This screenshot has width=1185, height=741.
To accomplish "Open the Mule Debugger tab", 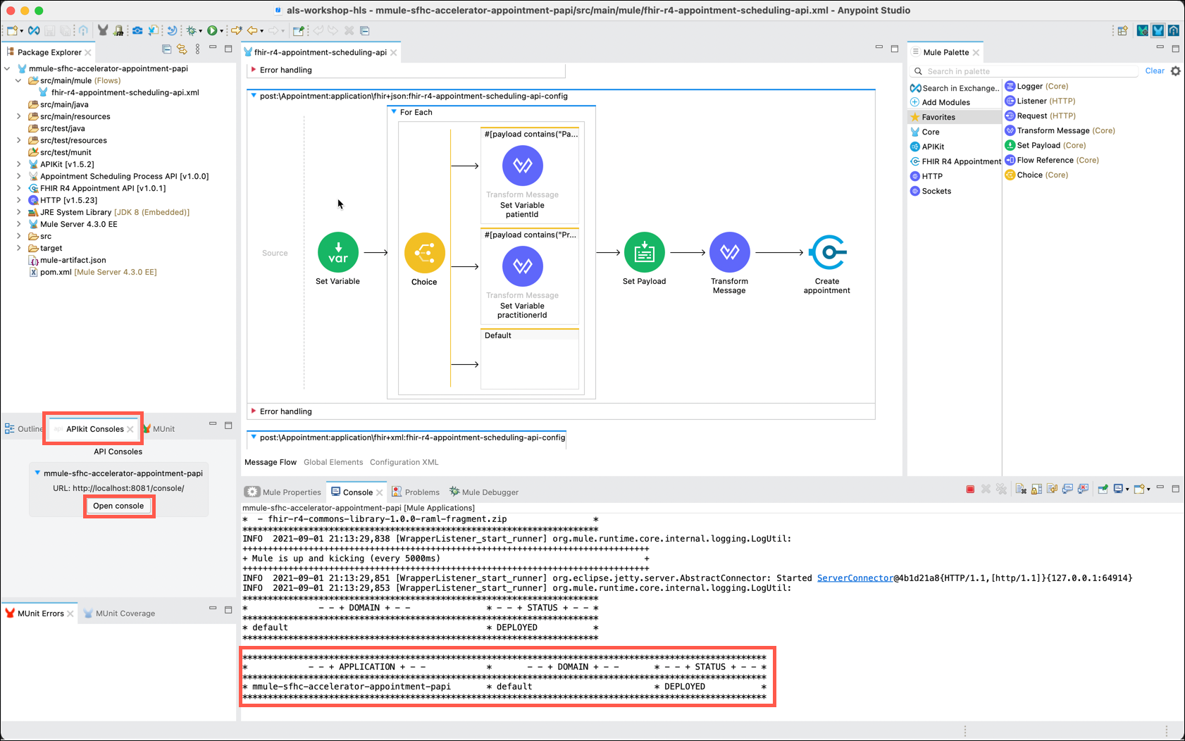I will pos(483,492).
